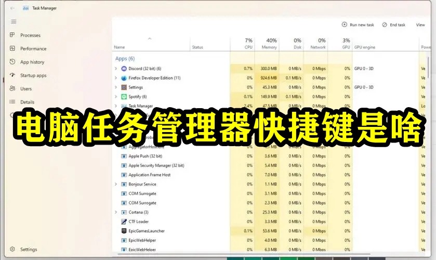Sort by the Disk column header
The width and height of the screenshot is (436, 260).
(291, 44)
